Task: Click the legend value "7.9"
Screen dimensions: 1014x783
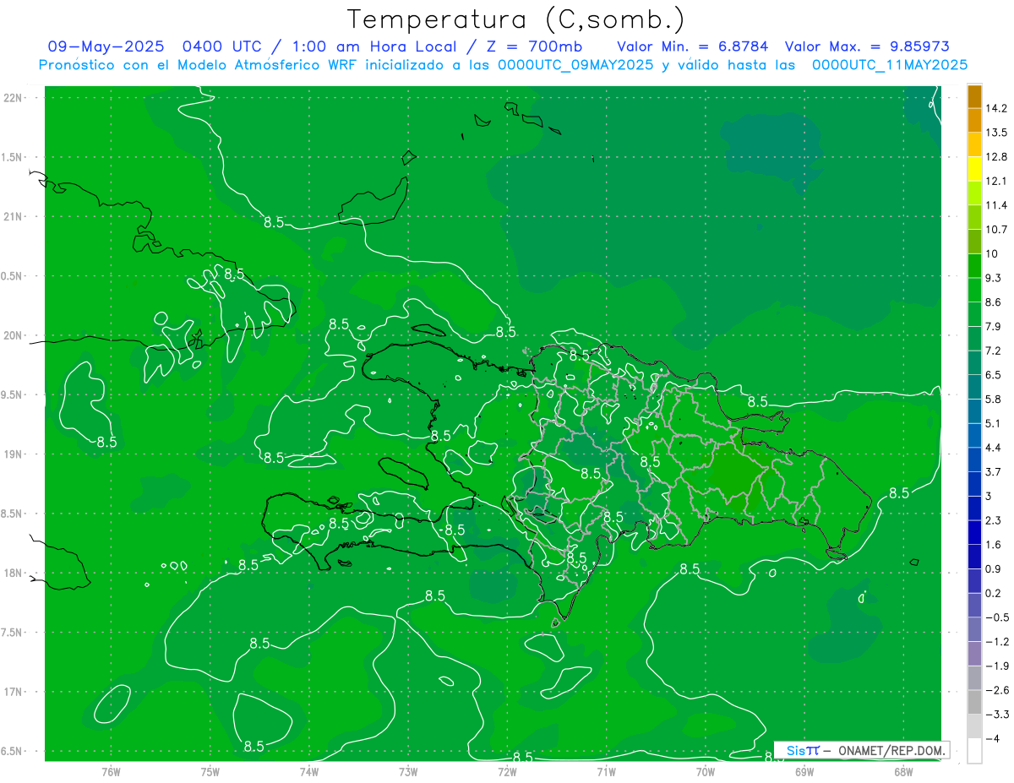Action: pyautogui.click(x=994, y=327)
